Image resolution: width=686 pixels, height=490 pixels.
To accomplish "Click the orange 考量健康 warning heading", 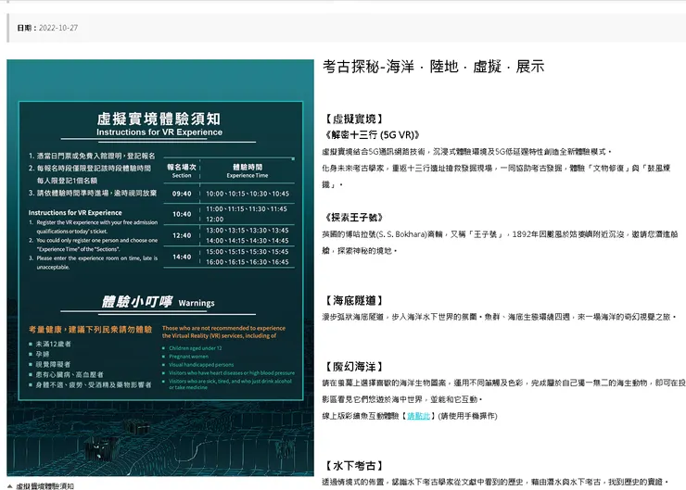I will [x=90, y=329].
